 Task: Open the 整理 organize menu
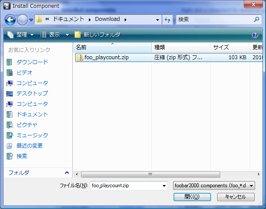20,35
